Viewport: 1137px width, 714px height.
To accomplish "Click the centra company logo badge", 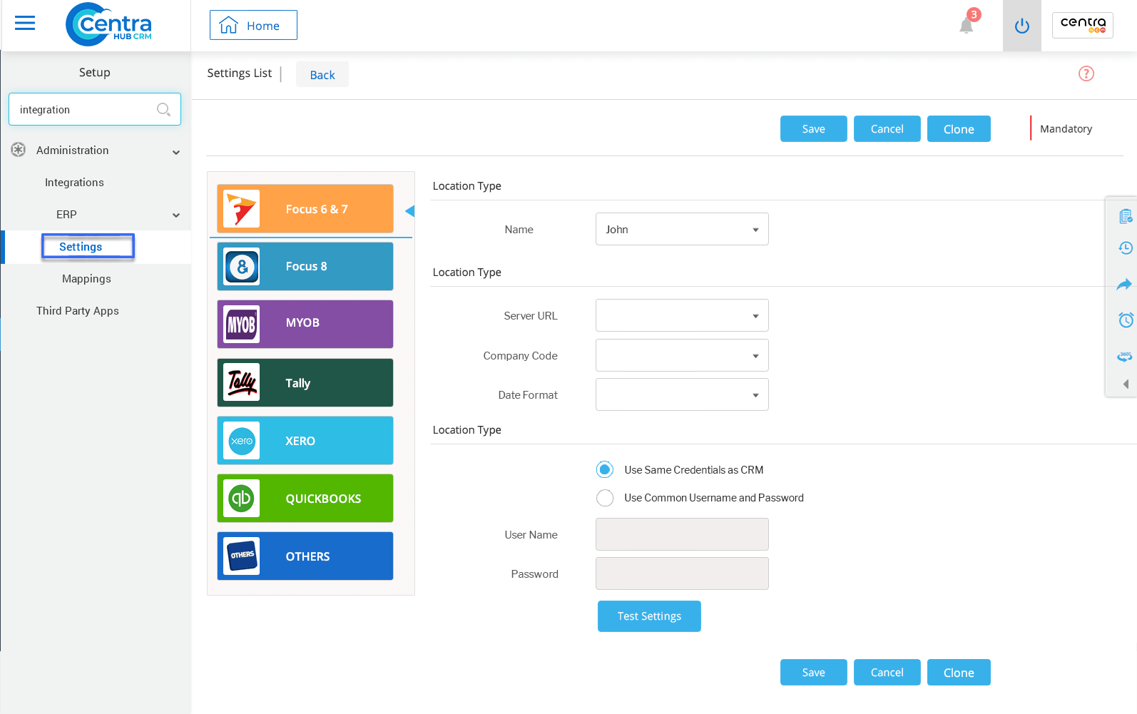I will tap(1083, 25).
